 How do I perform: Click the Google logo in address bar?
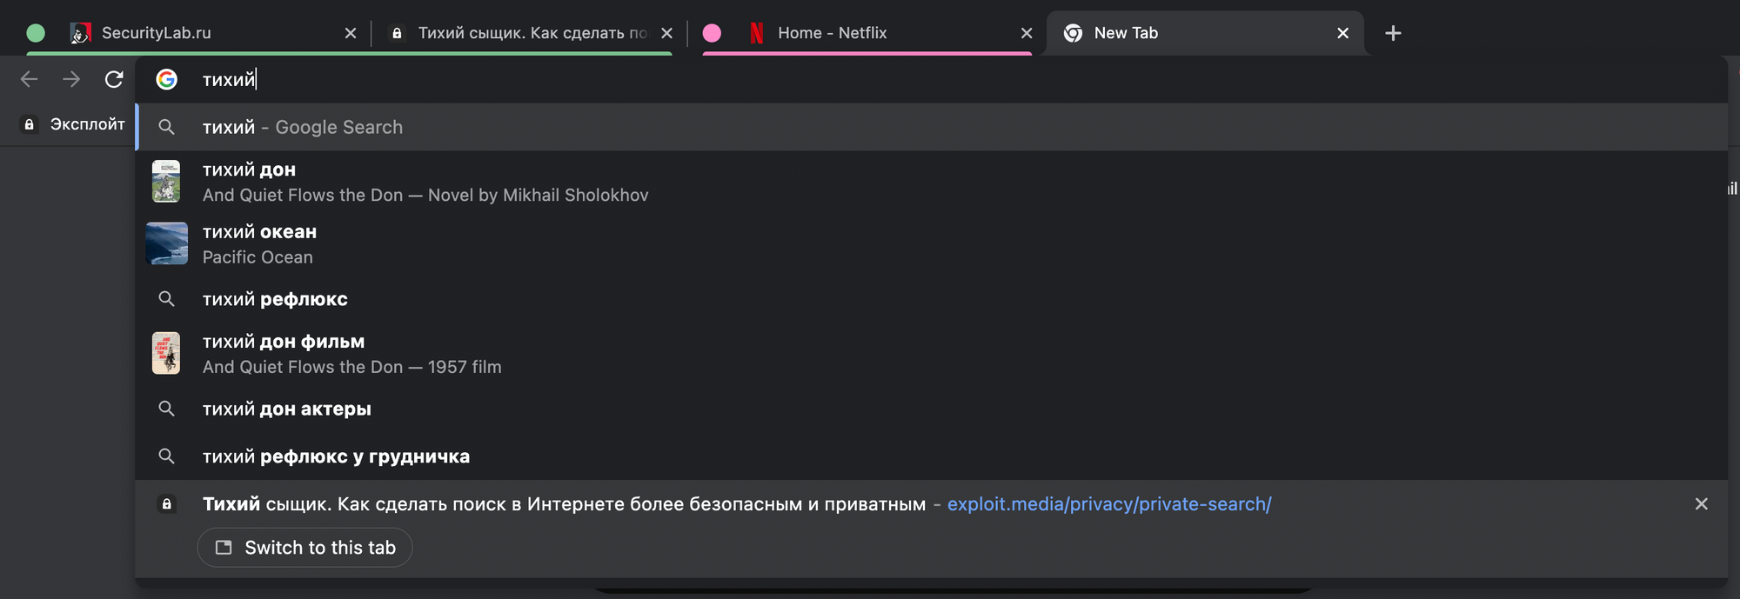point(166,80)
